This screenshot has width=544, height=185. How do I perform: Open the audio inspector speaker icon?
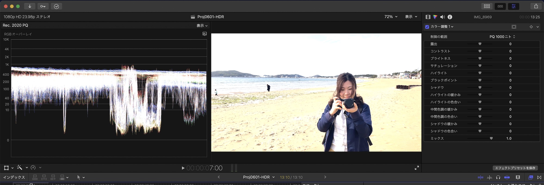(x=443, y=17)
